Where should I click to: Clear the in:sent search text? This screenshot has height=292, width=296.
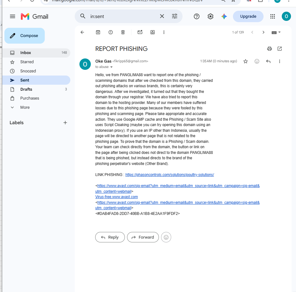[x=162, y=16]
